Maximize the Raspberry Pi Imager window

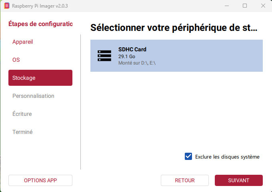click(245, 6)
